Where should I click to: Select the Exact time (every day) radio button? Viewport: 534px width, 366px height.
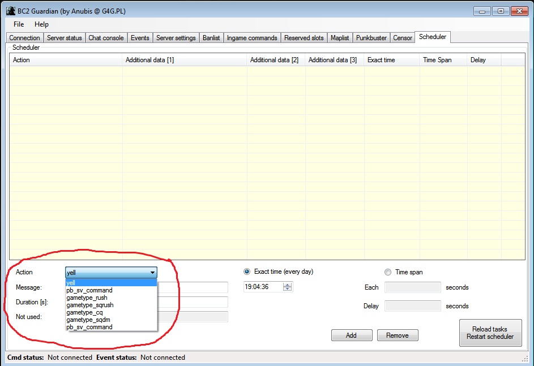(247, 272)
